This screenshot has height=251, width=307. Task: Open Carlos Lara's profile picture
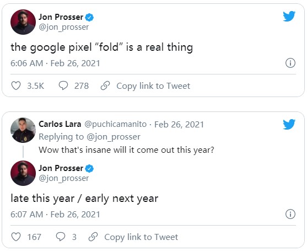23,130
